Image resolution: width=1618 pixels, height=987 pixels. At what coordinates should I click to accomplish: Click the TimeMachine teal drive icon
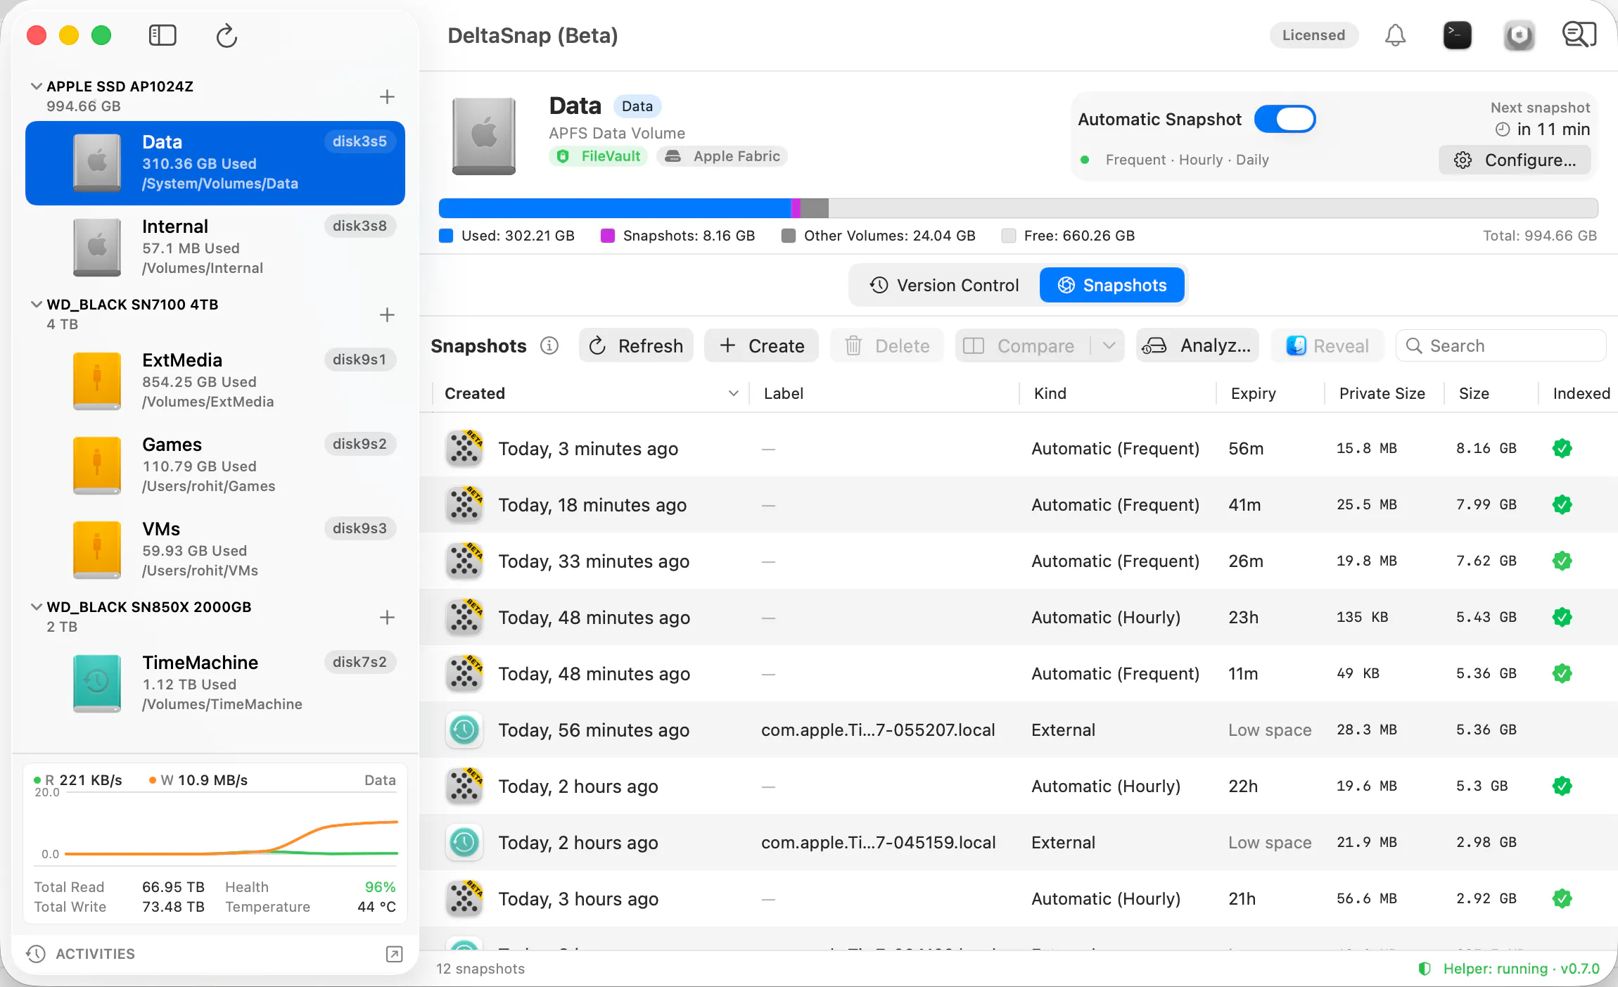97,683
